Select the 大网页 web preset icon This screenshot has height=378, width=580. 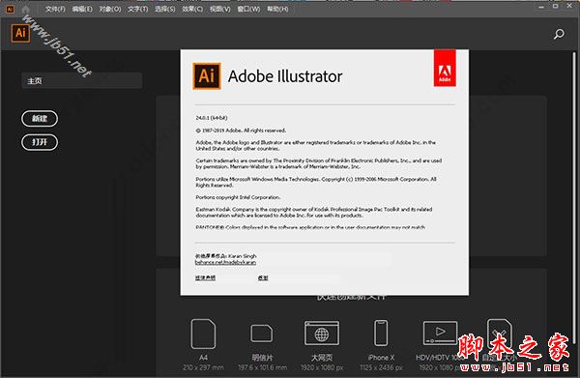(322, 334)
